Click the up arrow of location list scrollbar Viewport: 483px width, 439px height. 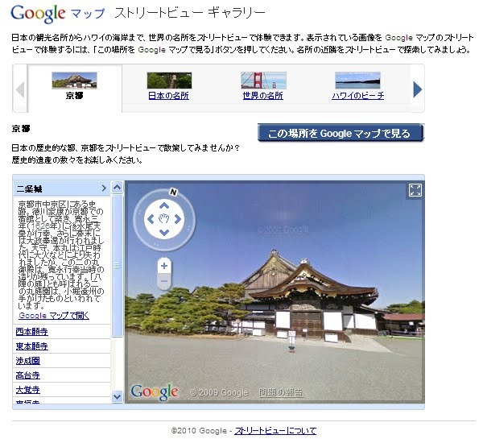[117, 187]
